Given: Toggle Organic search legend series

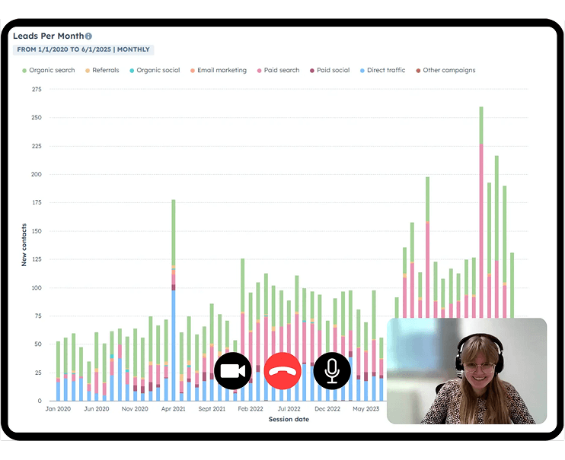Looking at the screenshot, I should (52, 70).
